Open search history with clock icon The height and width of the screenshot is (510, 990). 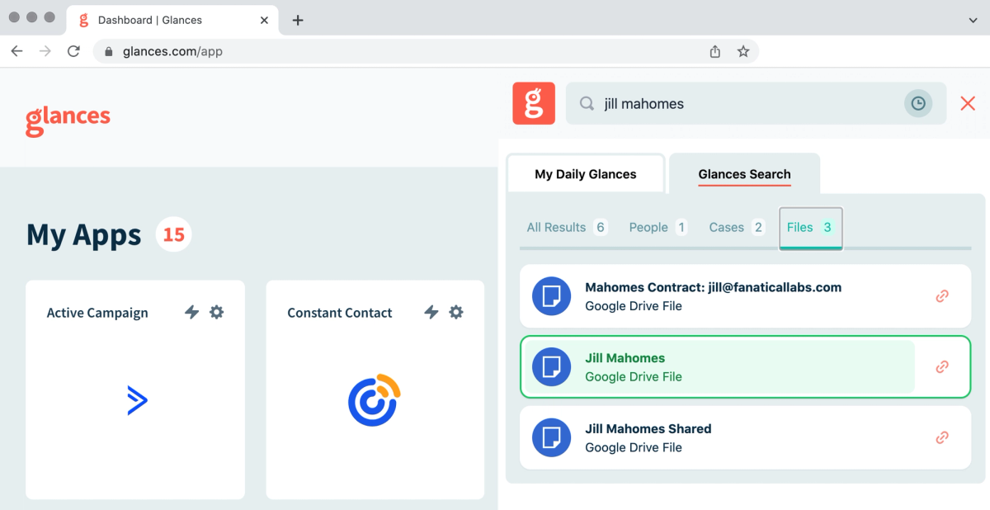(918, 103)
